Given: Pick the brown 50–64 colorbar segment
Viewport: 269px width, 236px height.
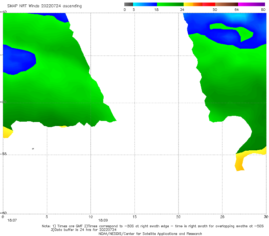Looking at the screenshot, I should click(226, 4).
